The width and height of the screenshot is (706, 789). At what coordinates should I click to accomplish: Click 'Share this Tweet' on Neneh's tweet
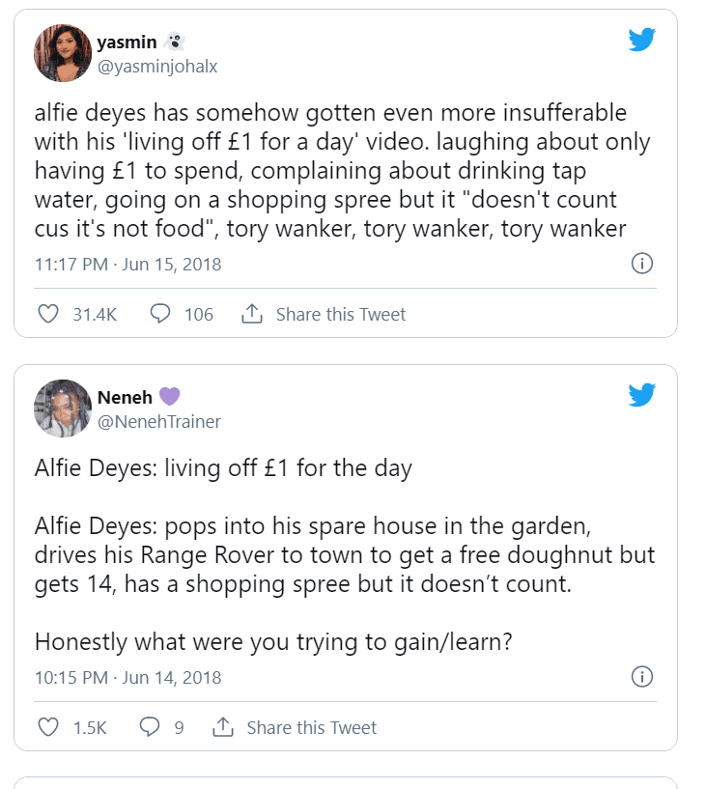[x=312, y=727]
